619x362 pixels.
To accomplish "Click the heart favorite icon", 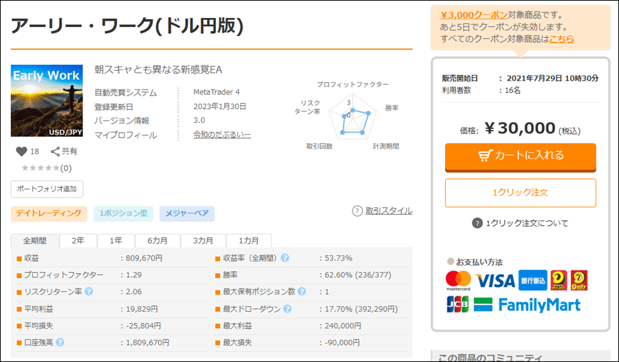I will pos(21,151).
